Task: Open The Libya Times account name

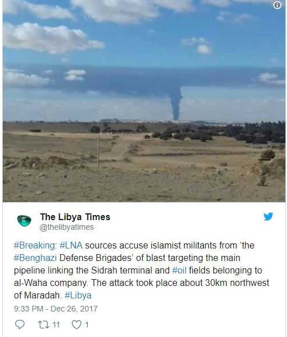Action: point(75,217)
